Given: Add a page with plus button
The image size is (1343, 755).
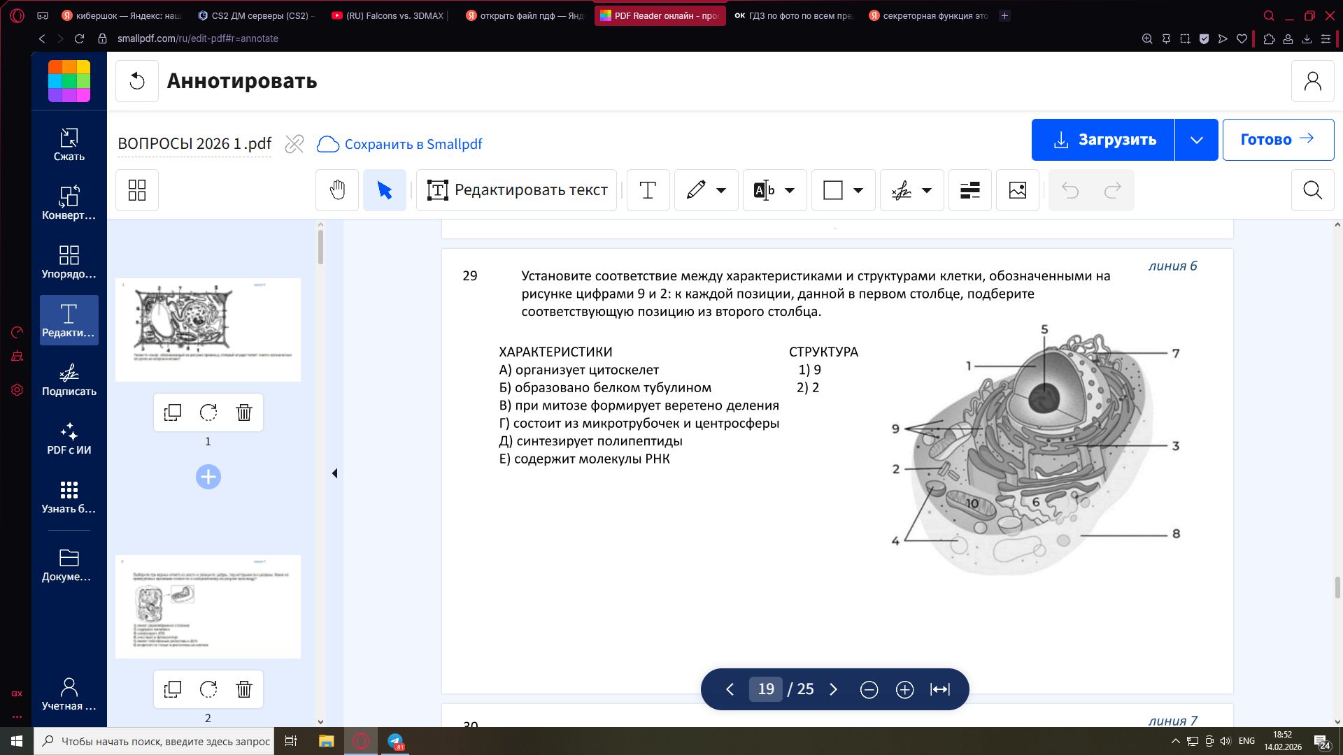Looking at the screenshot, I should click(x=208, y=477).
